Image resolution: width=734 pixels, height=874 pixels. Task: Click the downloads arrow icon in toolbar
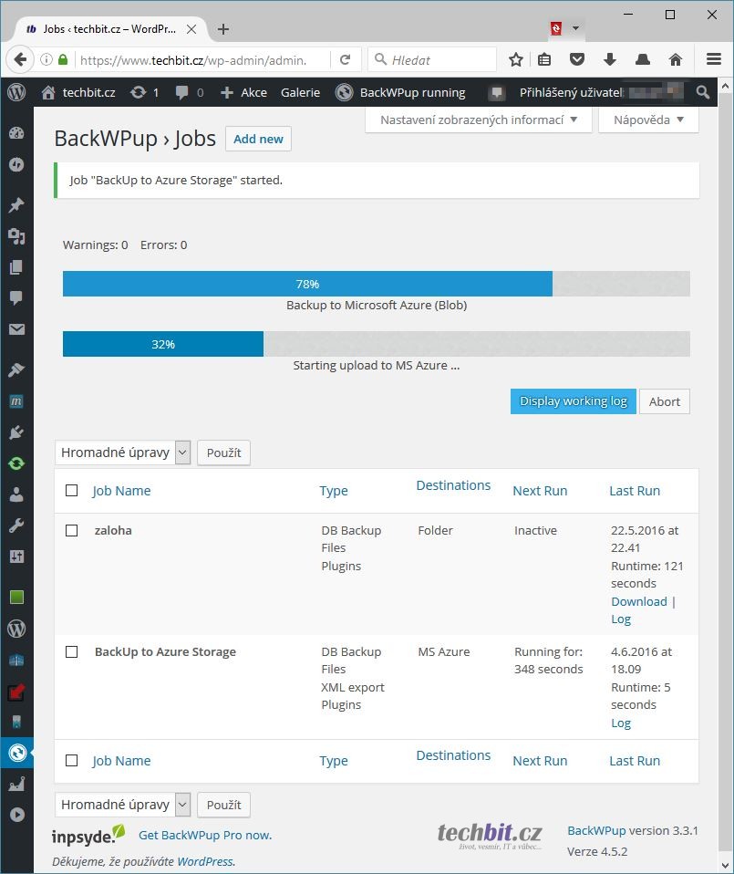pyautogui.click(x=610, y=60)
